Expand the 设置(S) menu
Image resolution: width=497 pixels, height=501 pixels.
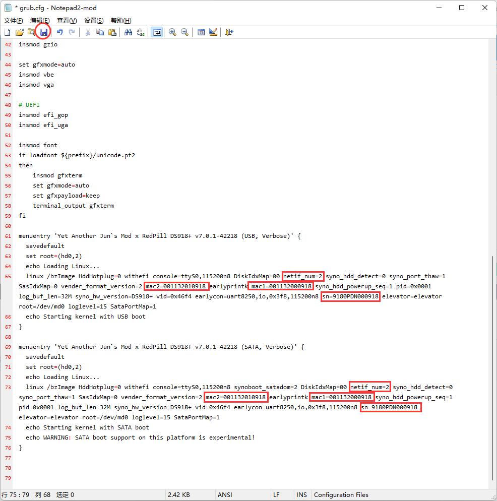tap(94, 21)
